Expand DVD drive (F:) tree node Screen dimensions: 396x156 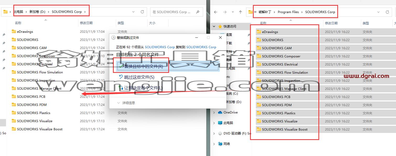click(x=214, y=133)
